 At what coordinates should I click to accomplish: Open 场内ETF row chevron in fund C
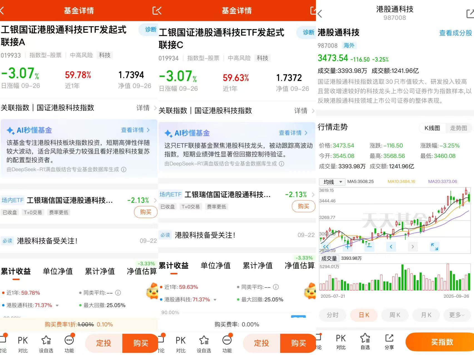point(313,195)
